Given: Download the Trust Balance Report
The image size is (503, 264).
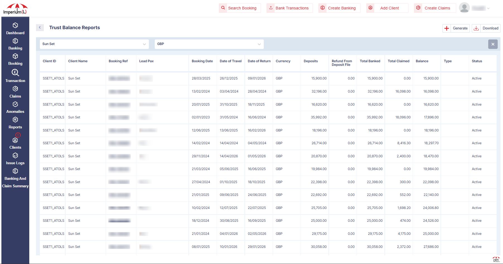Looking at the screenshot, I should (486, 28).
